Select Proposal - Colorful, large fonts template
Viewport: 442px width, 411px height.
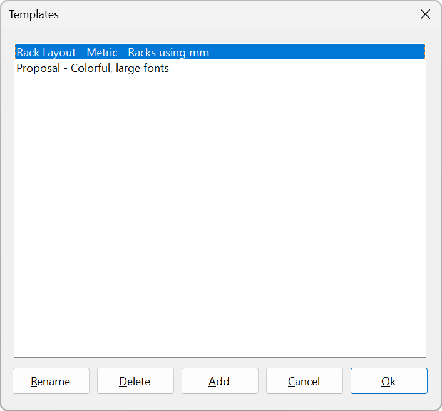93,68
